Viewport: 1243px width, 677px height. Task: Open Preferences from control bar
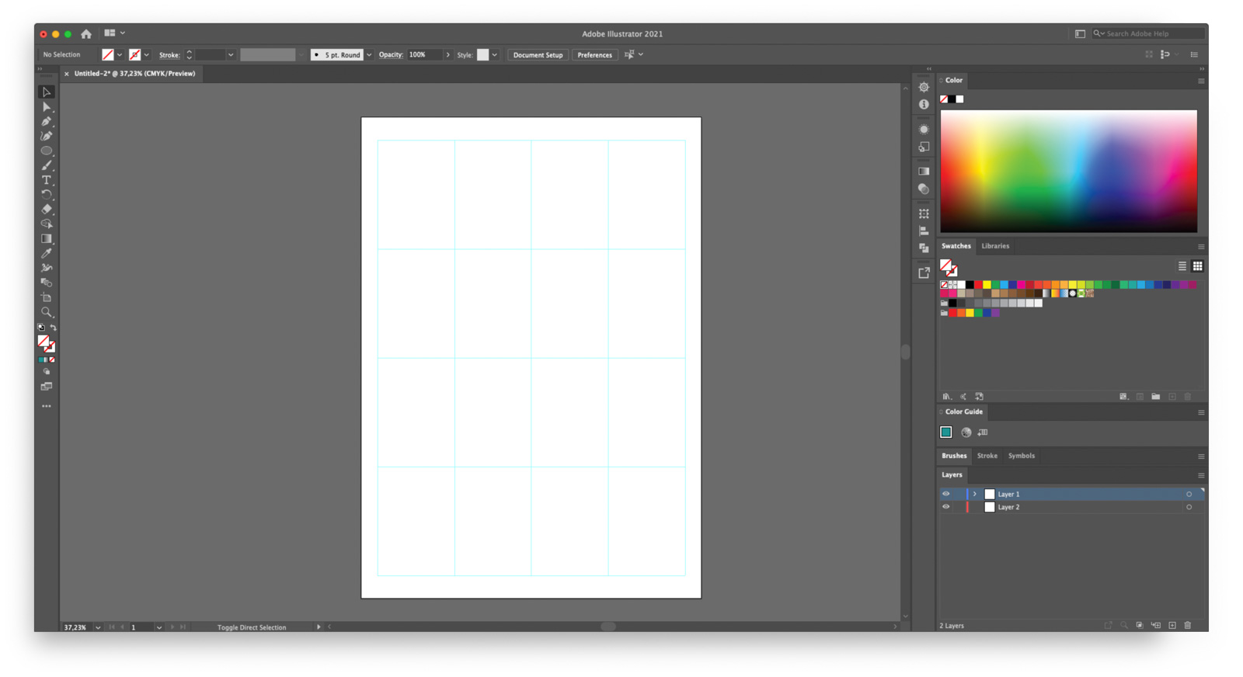click(594, 55)
